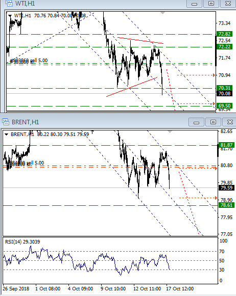The image size is (236, 296).
Task: Click the 1 Oct 08:00 time axis label
Action: pos(48,289)
